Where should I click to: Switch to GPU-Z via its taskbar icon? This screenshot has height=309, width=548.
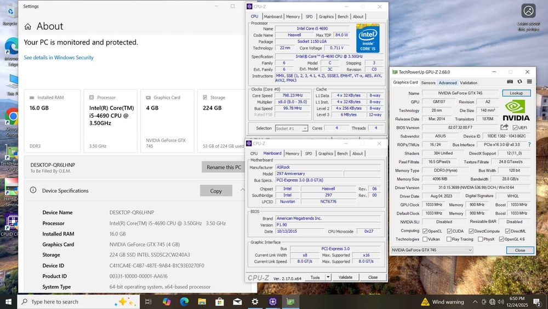pos(291,302)
